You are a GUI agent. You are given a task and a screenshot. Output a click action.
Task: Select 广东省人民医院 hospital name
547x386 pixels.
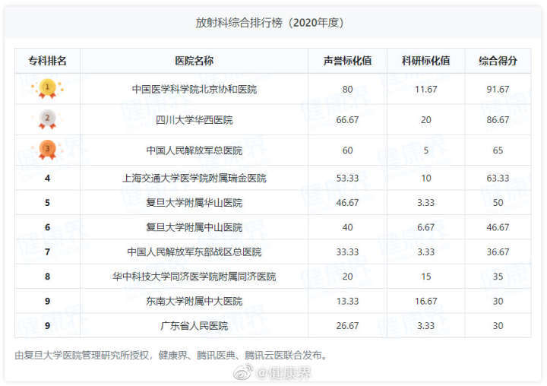click(194, 326)
